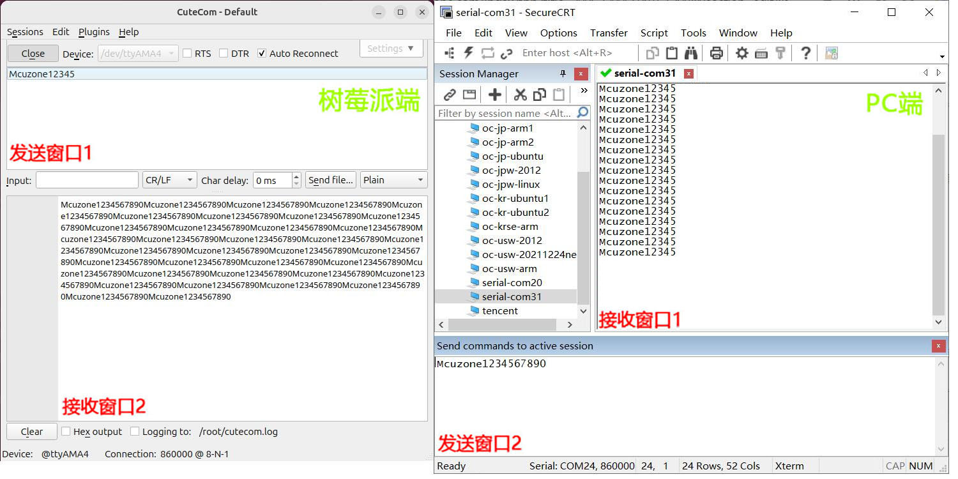Viewport: 958px width, 479px height.
Task: Uncheck the Auto Reconnect checkbox
Action: (262, 54)
